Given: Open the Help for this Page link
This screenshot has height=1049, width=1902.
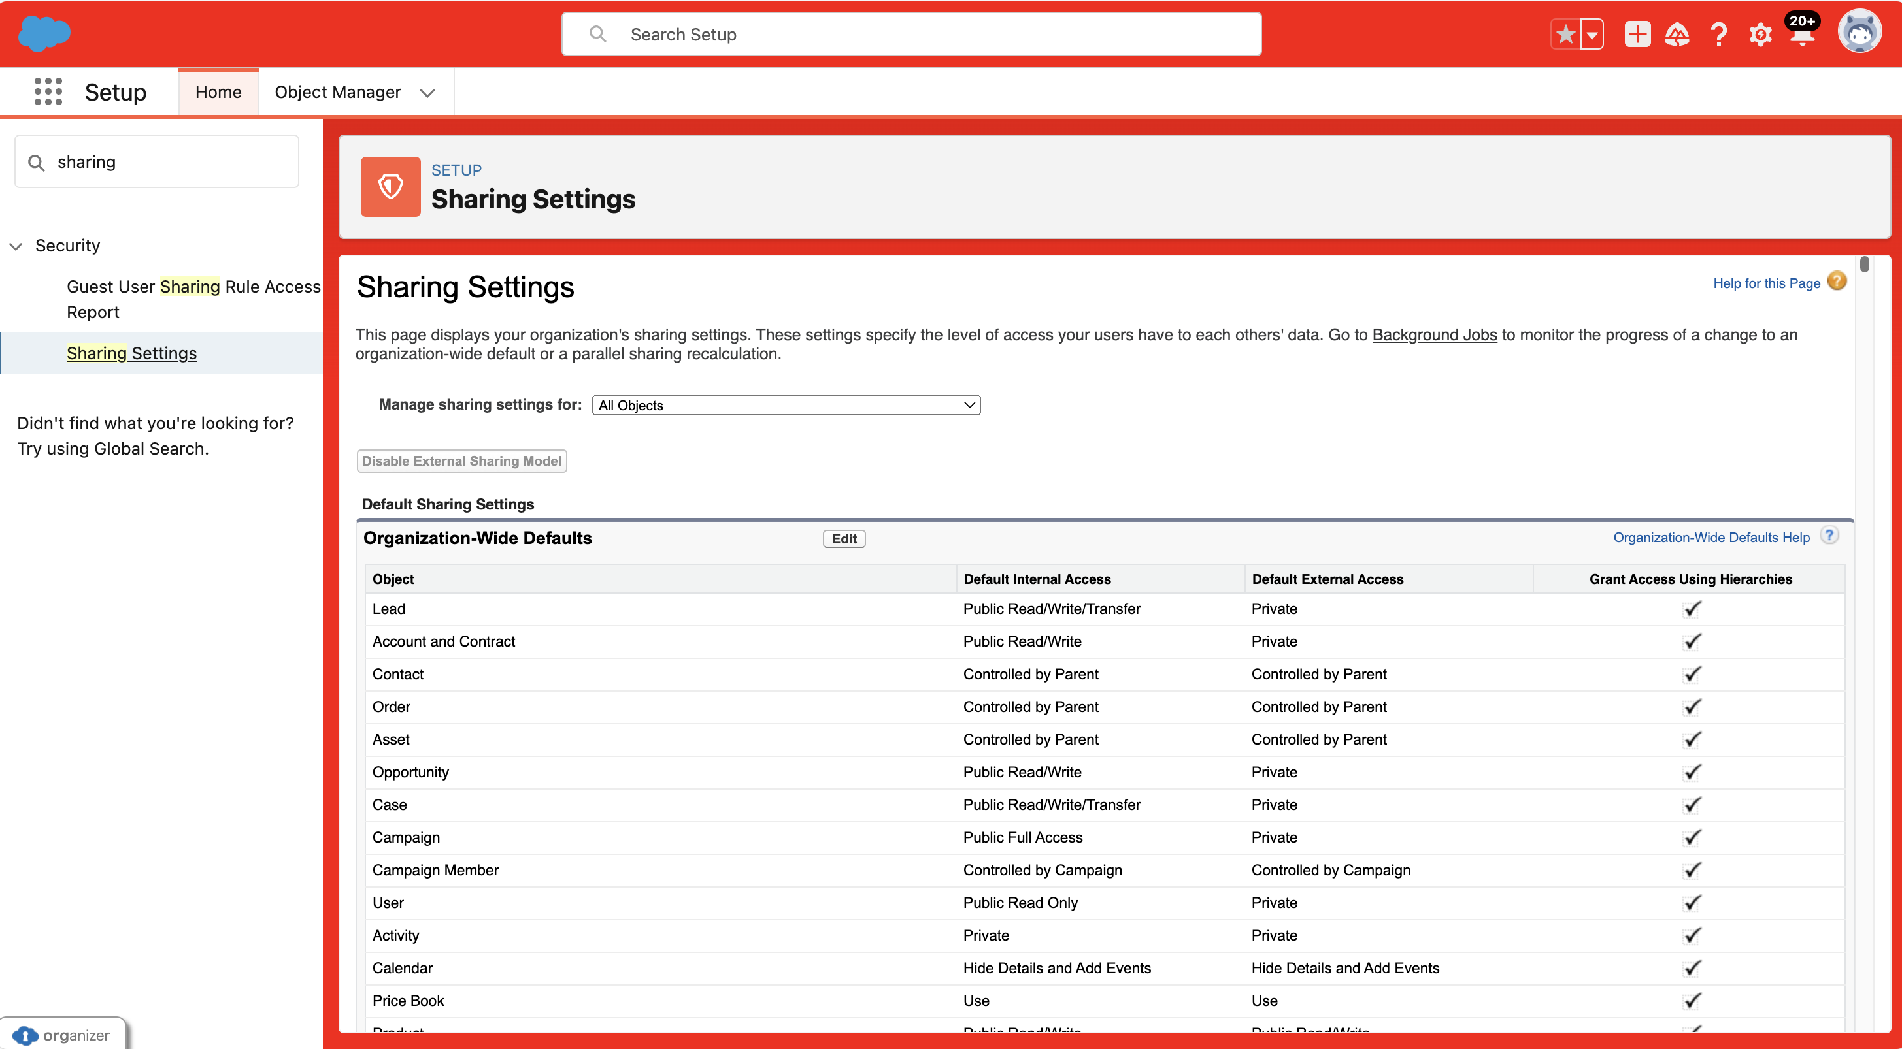Looking at the screenshot, I should pos(1766,283).
